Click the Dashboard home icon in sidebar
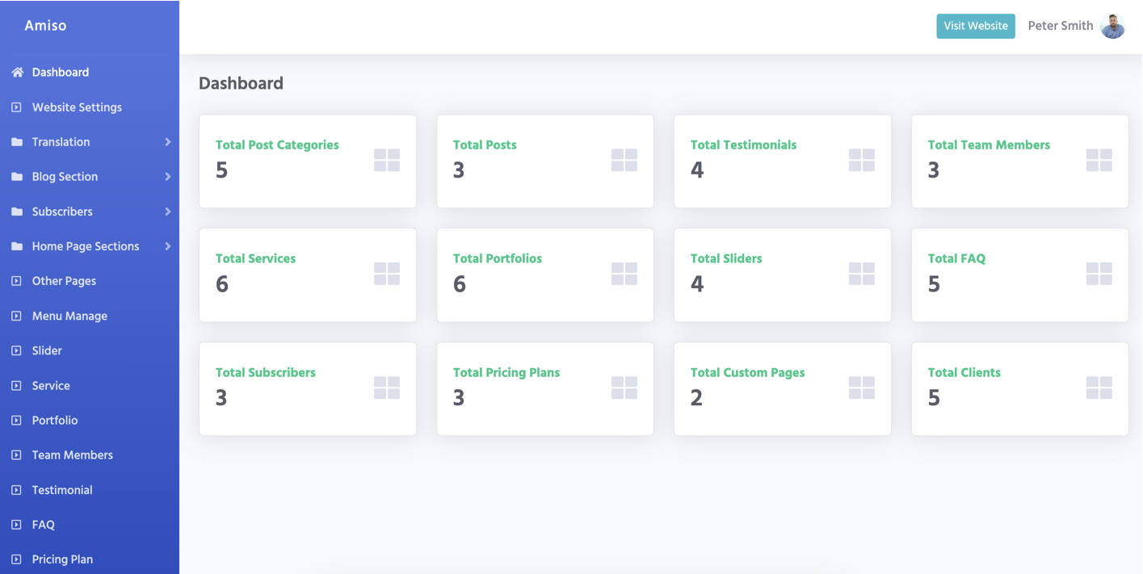The width and height of the screenshot is (1143, 574). pyautogui.click(x=17, y=73)
